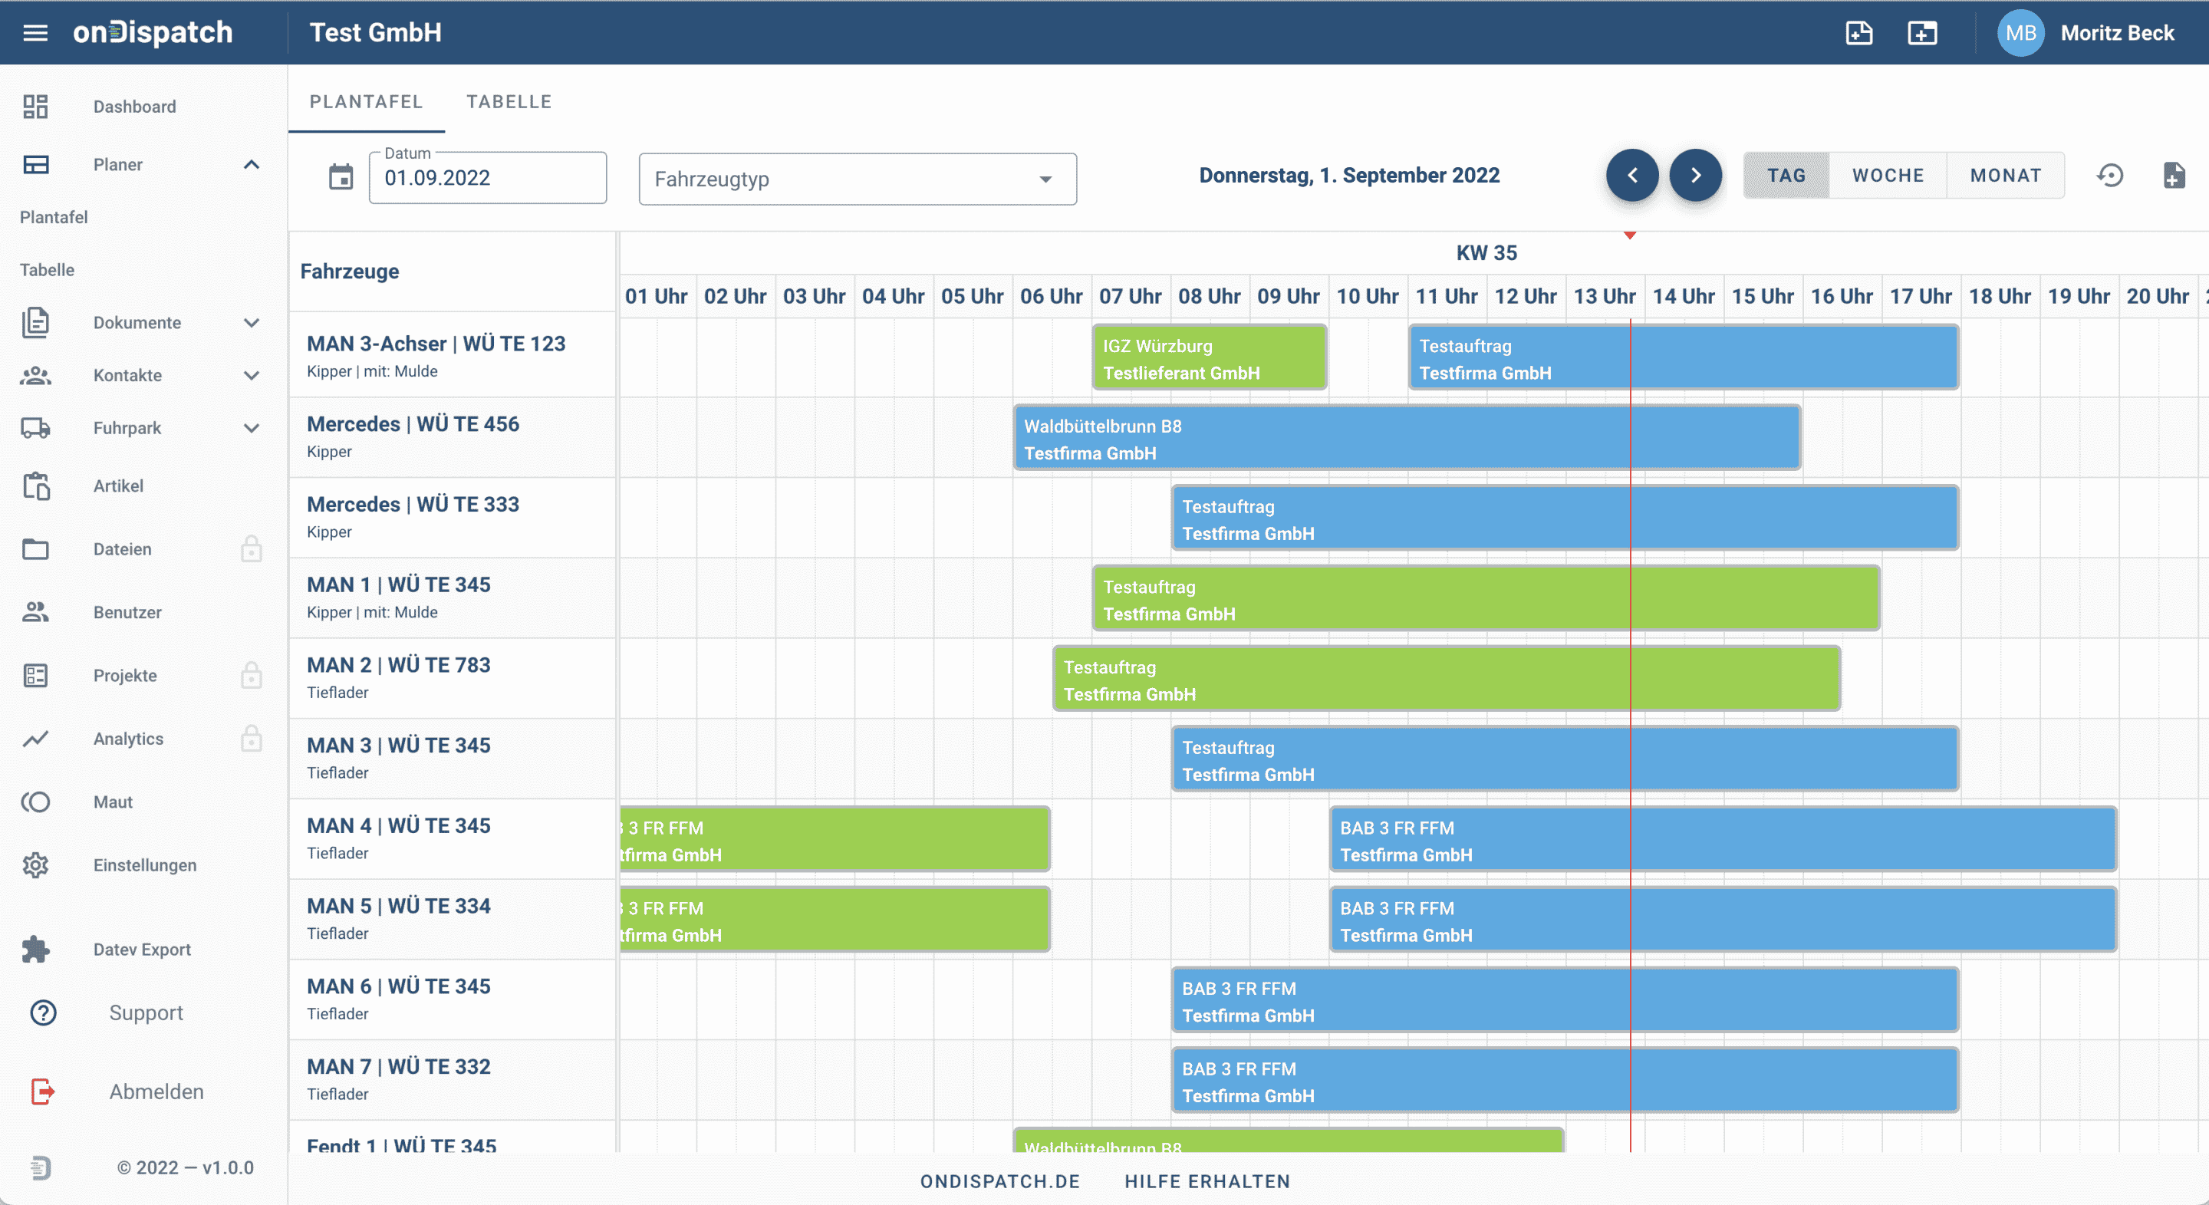Click the calendar icon beside Datum
The image size is (2209, 1205).
point(341,176)
